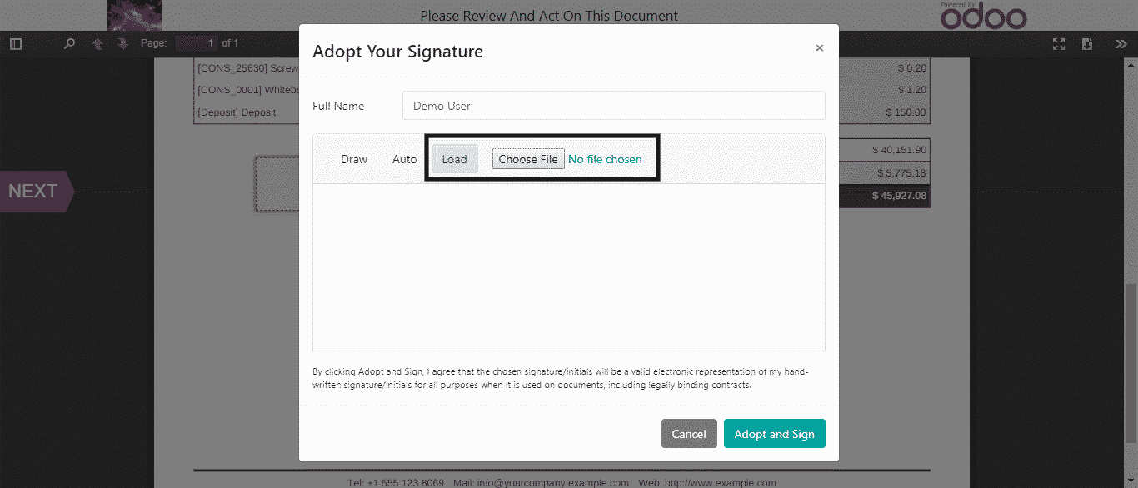Select the Load signature tab

point(454,159)
